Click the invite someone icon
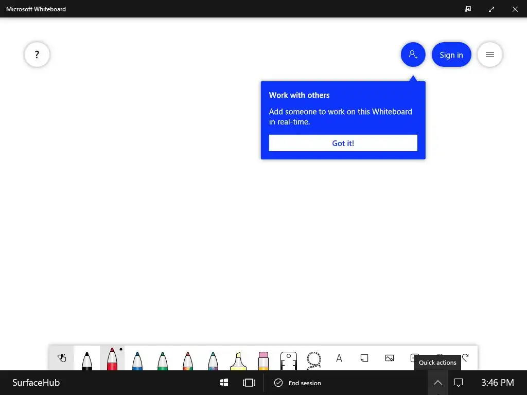 click(413, 55)
